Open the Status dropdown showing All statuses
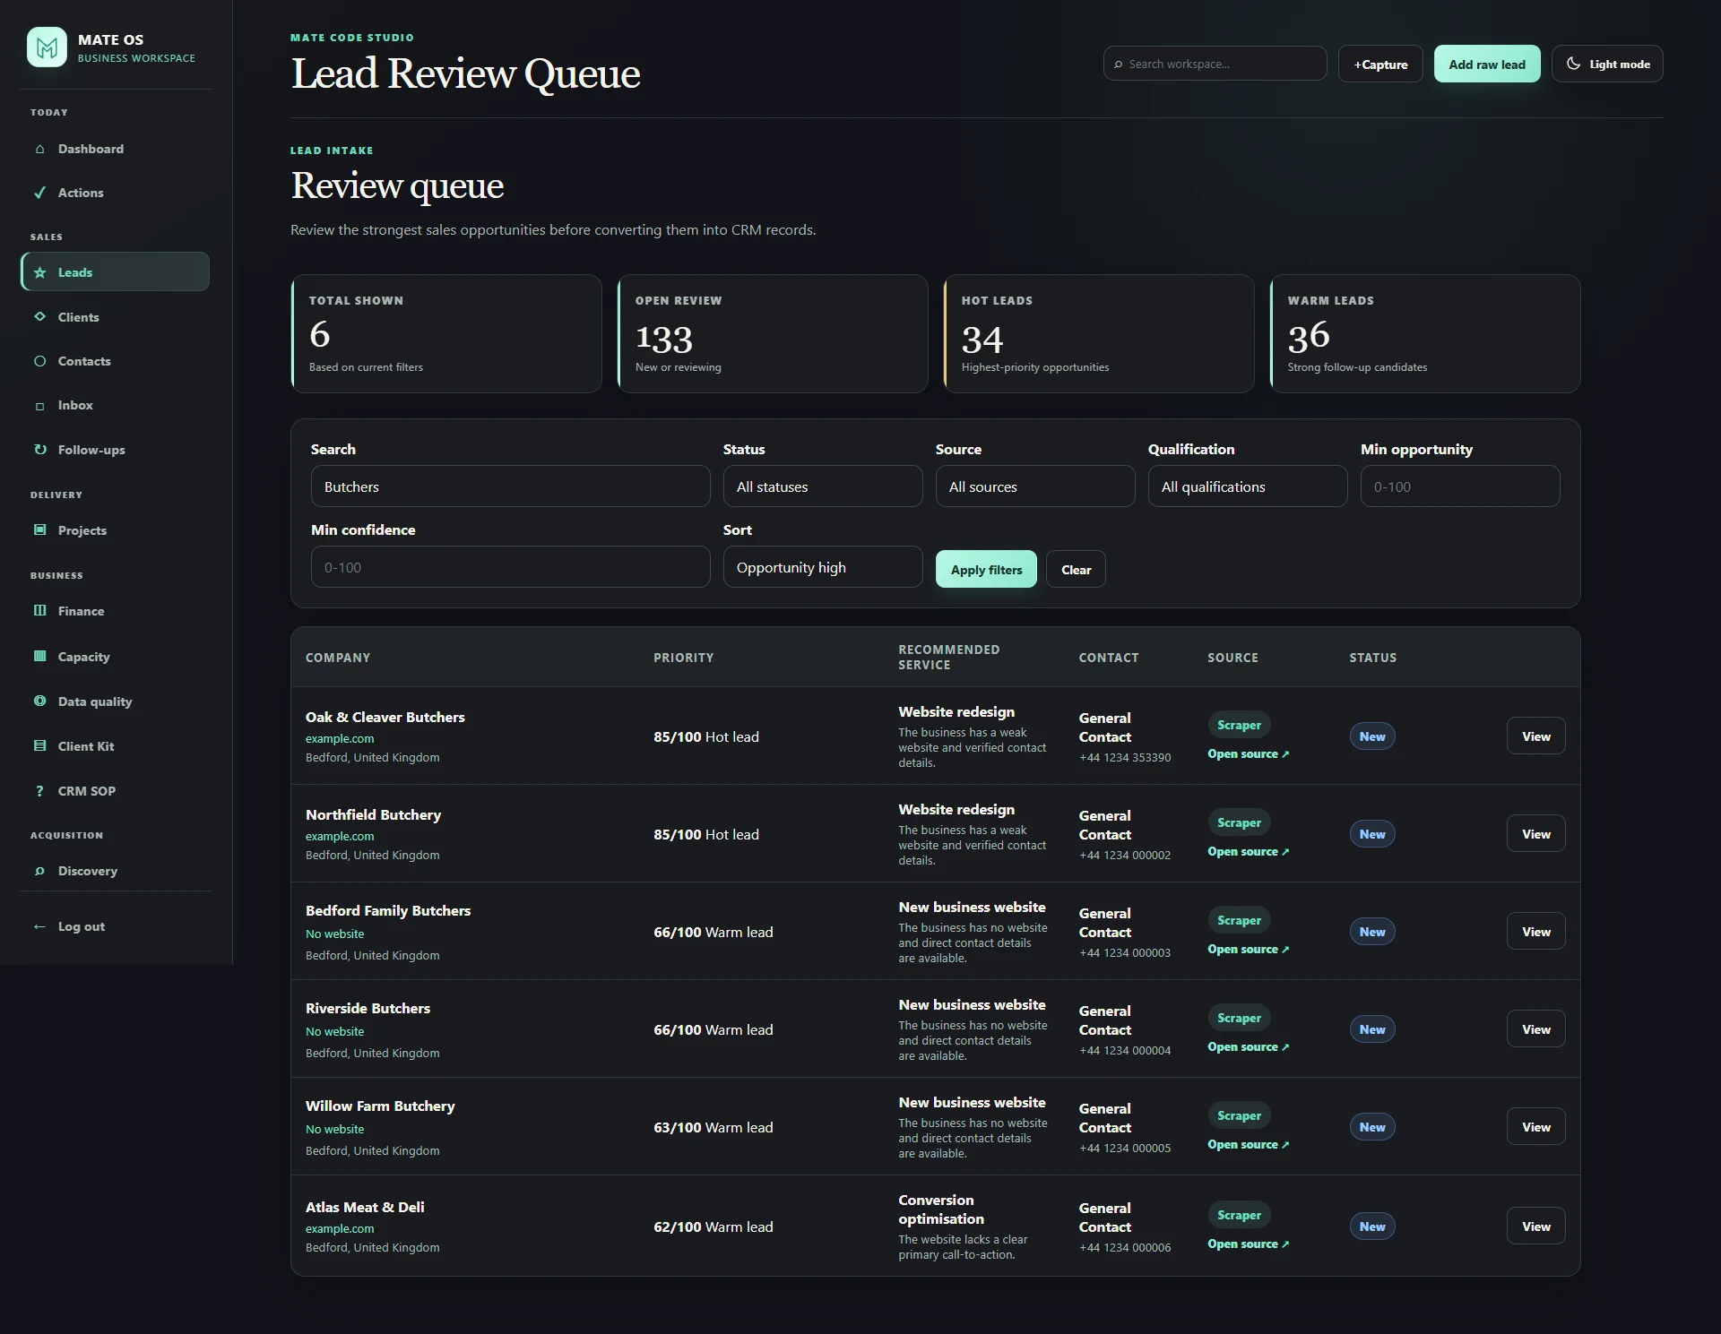The width and height of the screenshot is (1721, 1334). (x=823, y=486)
